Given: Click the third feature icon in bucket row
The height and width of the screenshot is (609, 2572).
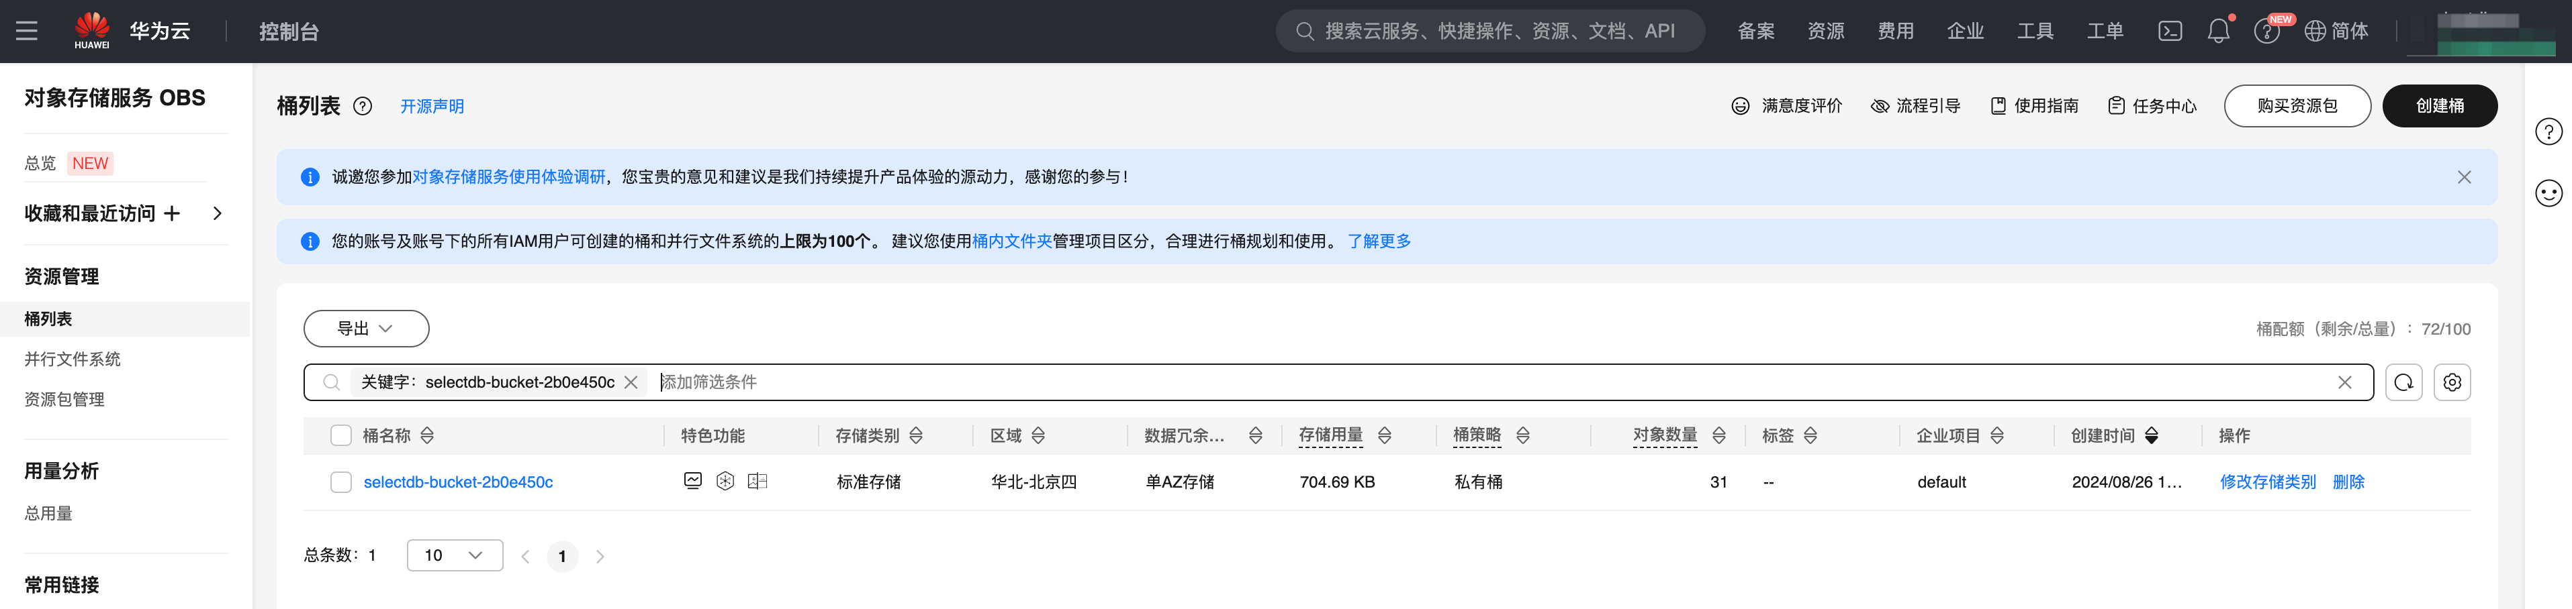Looking at the screenshot, I should [757, 482].
